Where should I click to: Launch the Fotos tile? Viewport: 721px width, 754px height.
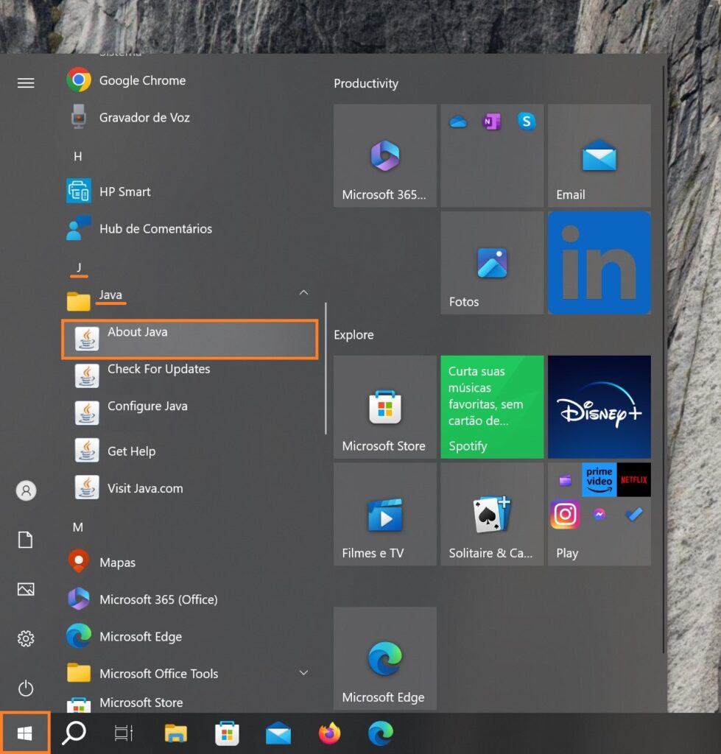(492, 263)
